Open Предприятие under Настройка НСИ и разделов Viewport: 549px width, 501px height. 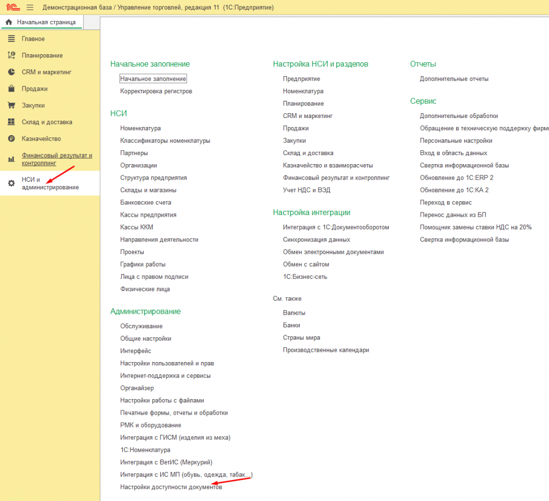coord(301,79)
